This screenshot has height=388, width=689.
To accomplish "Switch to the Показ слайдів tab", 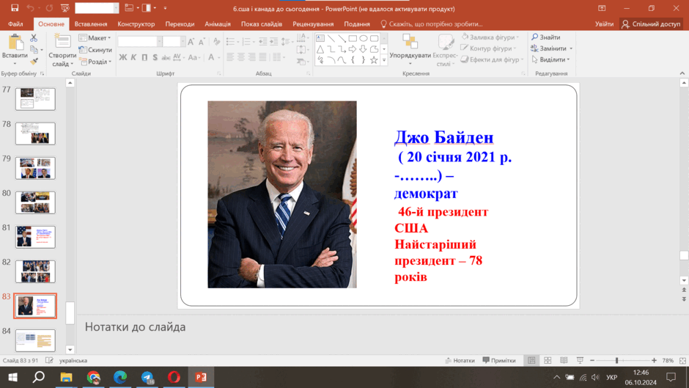I will [262, 23].
